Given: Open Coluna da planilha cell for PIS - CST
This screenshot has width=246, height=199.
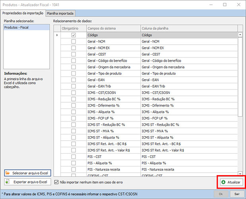Looking at the screenshot, I should pyautogui.click(x=188, y=156).
